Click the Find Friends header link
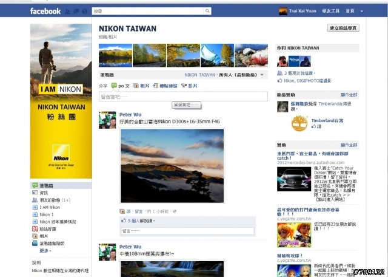This screenshot has height=277, width=388. tap(331, 11)
